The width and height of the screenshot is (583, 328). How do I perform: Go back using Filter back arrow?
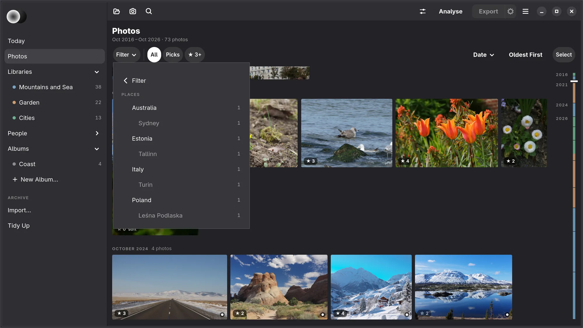126,80
